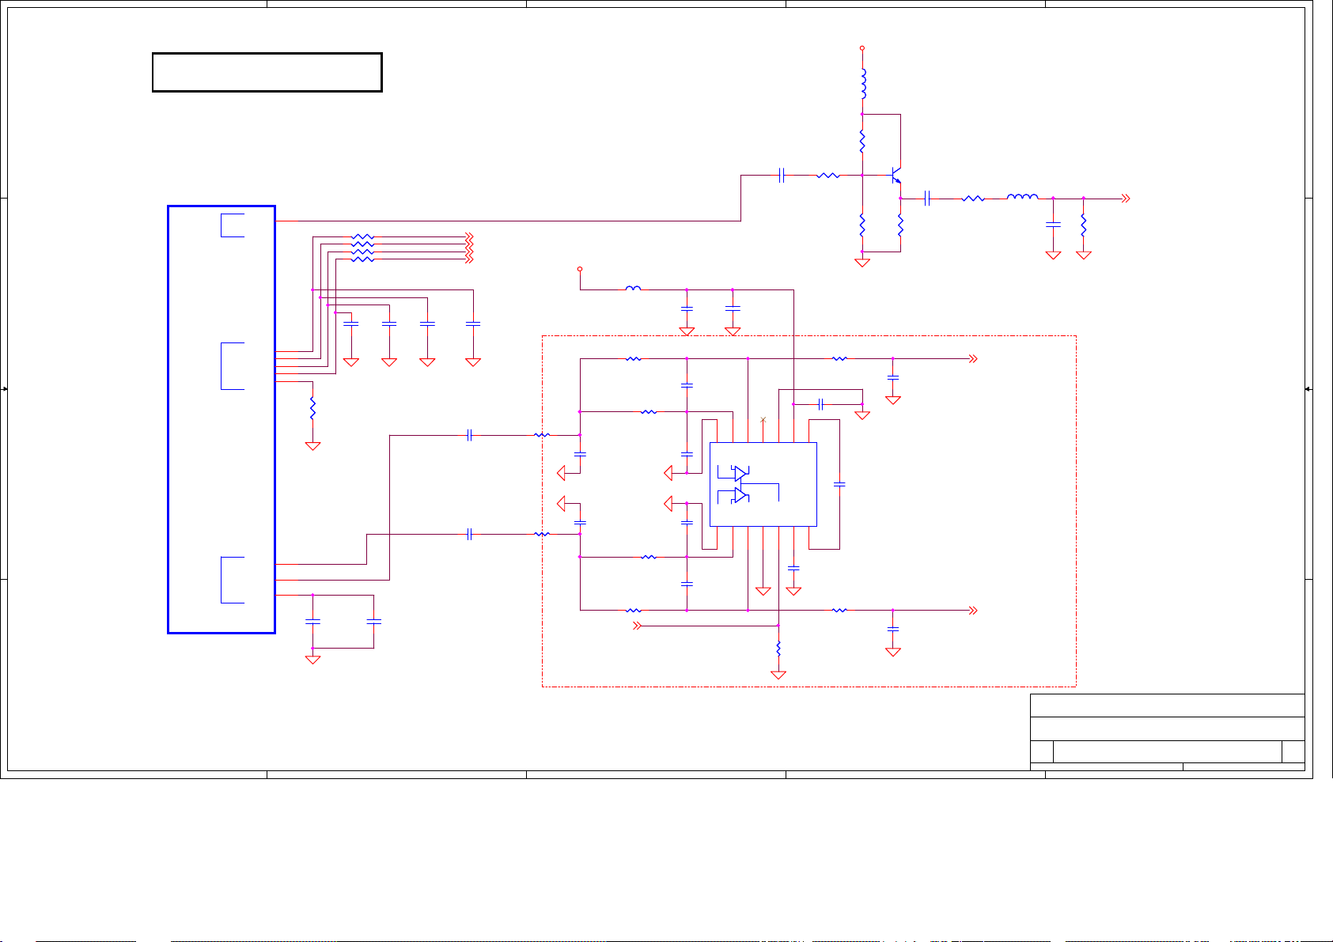Viewport: 1333px width, 942px height.
Task: Click the vertical inductor above the transistor
Action: tap(863, 84)
